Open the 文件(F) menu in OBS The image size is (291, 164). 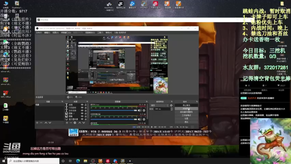[39, 32]
